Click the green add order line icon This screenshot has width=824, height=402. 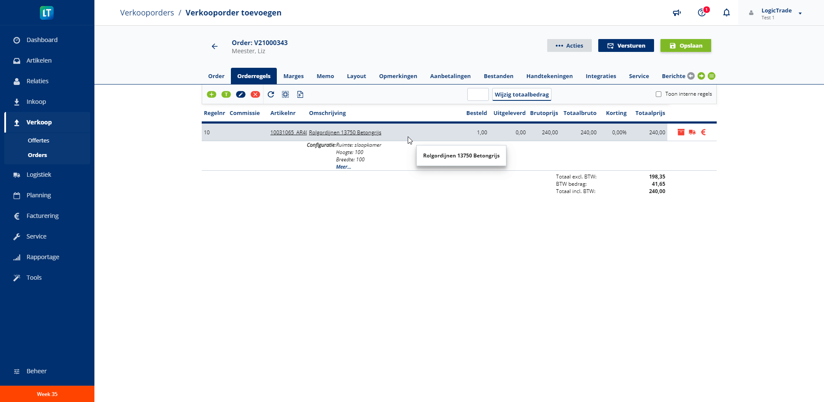(x=212, y=94)
